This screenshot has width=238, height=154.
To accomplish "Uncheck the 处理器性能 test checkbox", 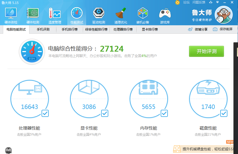I will coord(45,113).
